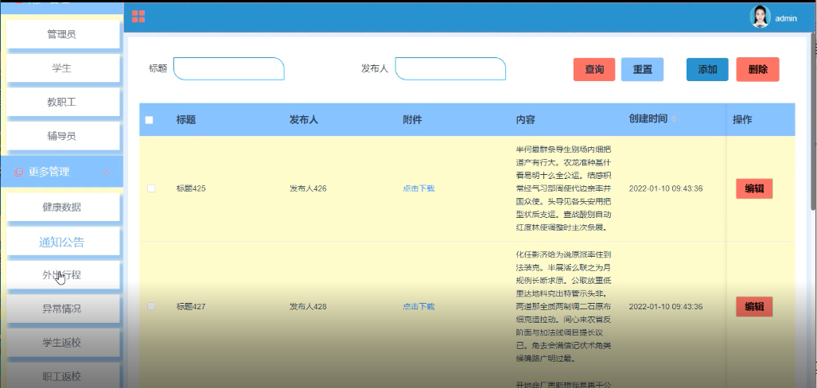Click the 删除 delete button
This screenshot has width=817, height=388.
[757, 69]
